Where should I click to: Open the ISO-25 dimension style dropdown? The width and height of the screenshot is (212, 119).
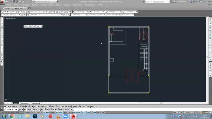(98, 12)
